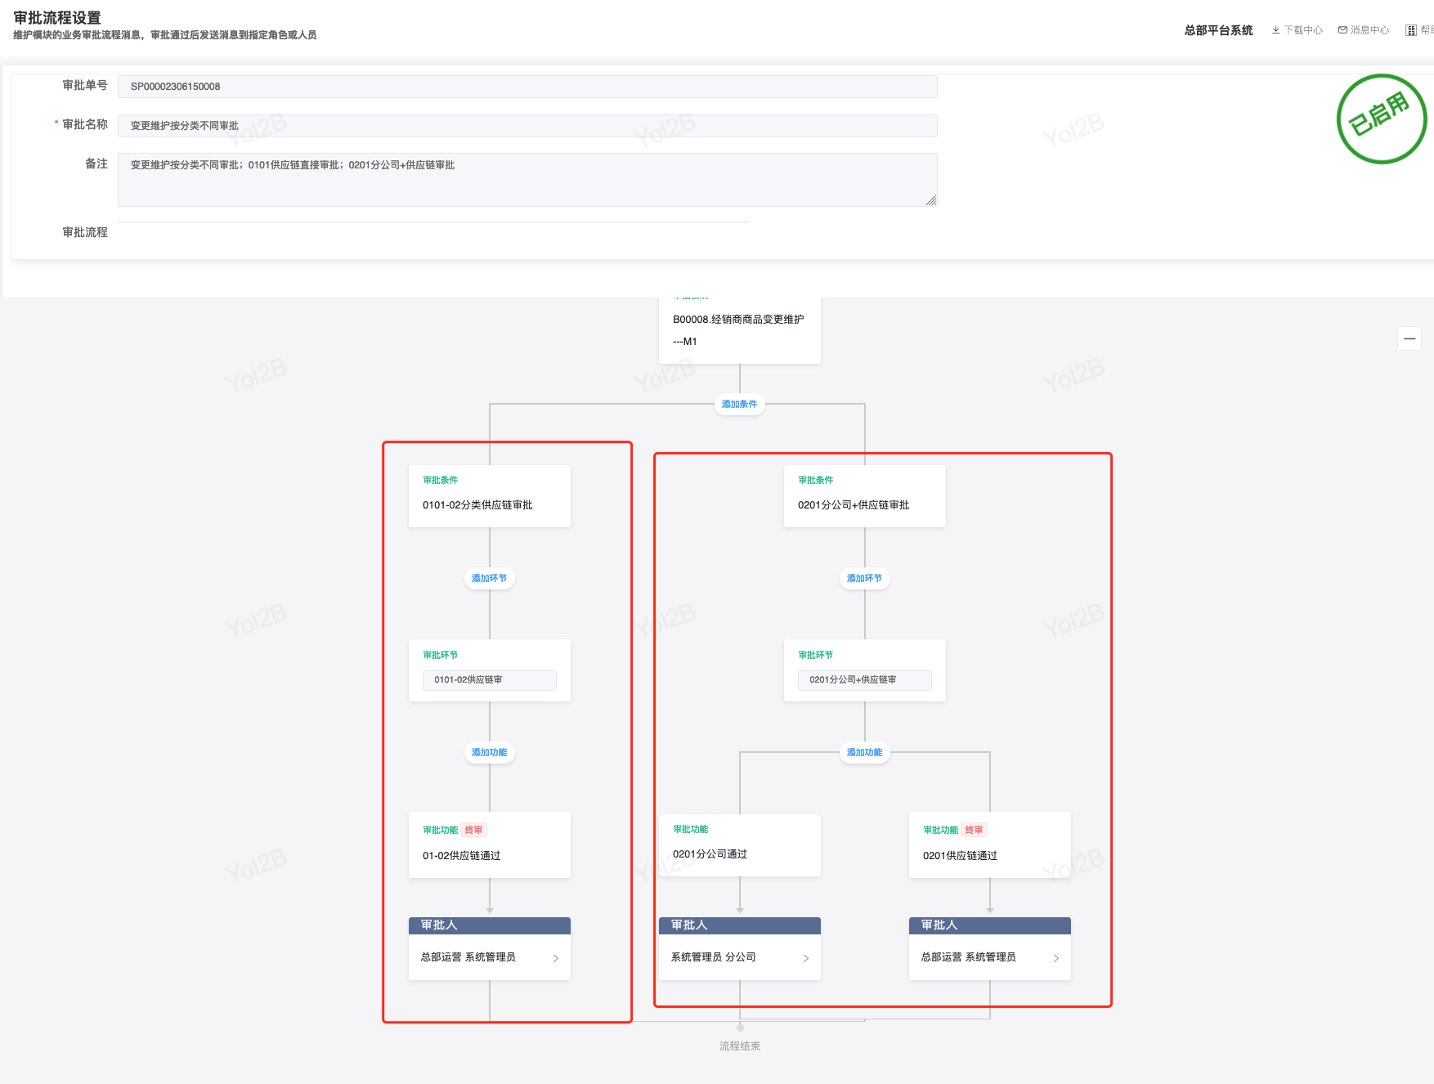1434x1084 pixels.
Task: Select the 0201分公司通过 function card
Action: (x=739, y=845)
